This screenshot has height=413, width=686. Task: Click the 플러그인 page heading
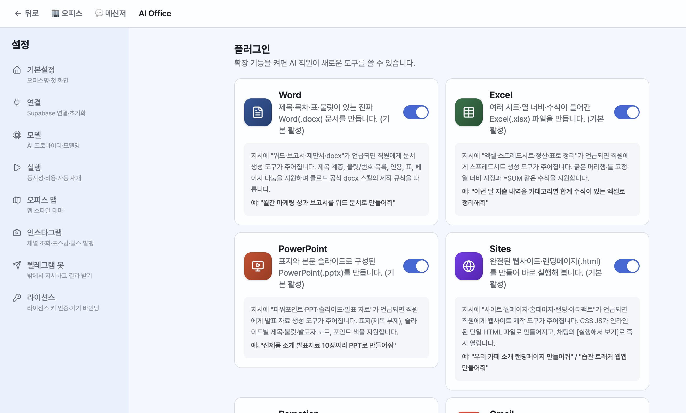(252, 49)
